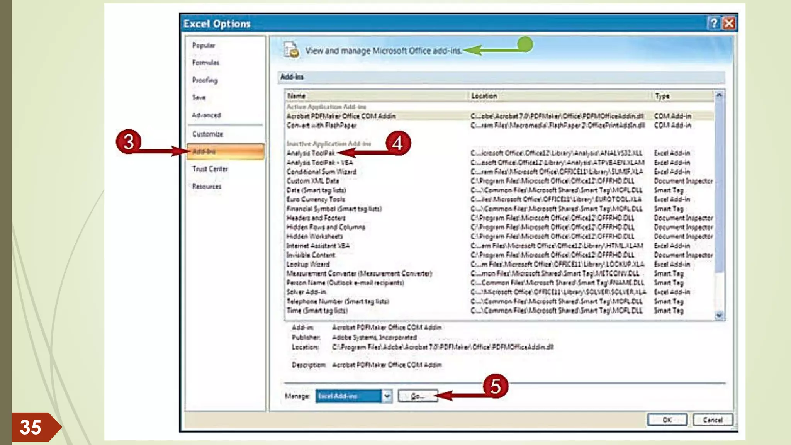
Task: Click the Go button
Action: point(418,396)
